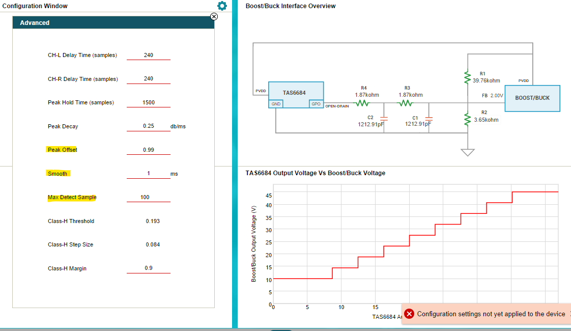Click the GPO pin on TAS6684

coord(316,104)
